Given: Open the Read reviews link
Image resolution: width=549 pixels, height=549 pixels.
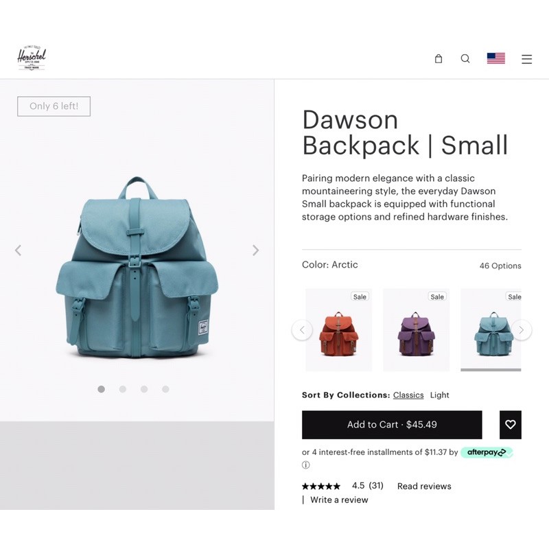Looking at the screenshot, I should pyautogui.click(x=424, y=486).
